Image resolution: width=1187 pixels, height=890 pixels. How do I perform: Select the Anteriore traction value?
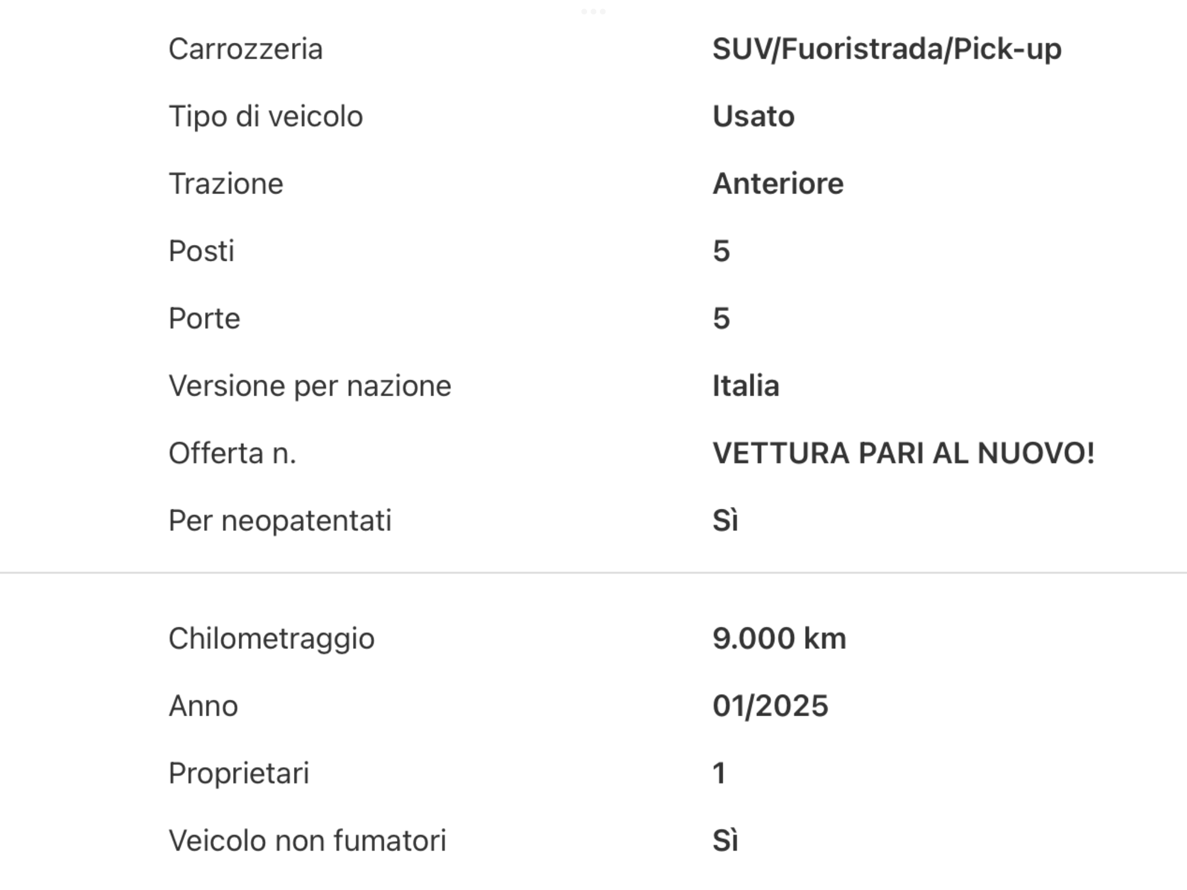tap(777, 184)
